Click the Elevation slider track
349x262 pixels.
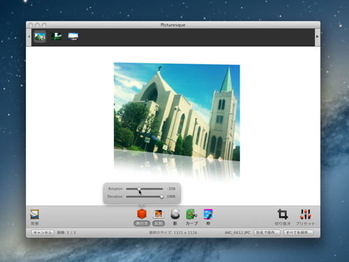[144, 197]
